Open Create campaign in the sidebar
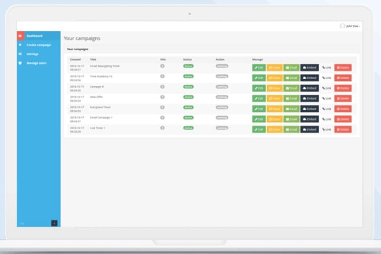381x254 pixels. tap(39, 45)
